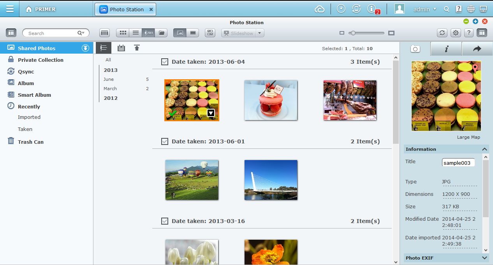Open event notifications info icon
The height and width of the screenshot is (265, 493).
coord(372,9)
